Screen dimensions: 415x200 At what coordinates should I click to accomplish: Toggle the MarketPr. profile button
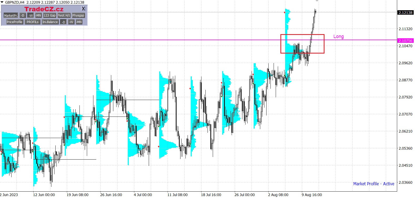pos(11,15)
